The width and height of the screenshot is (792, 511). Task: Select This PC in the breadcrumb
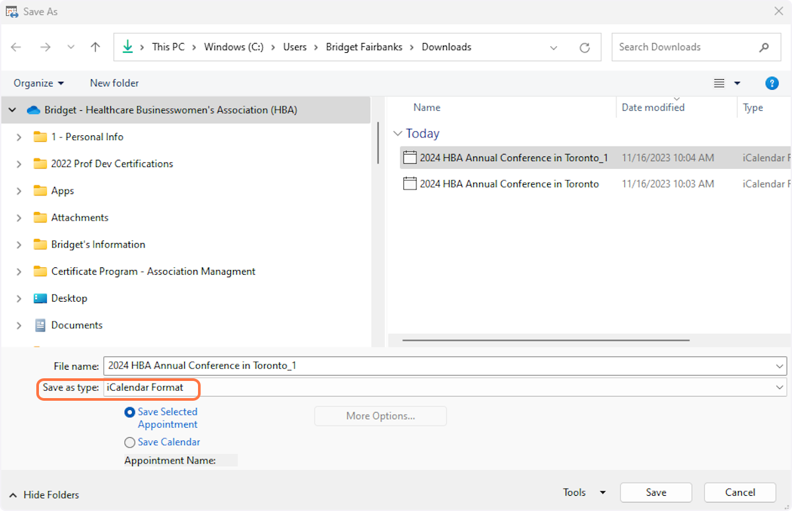[x=168, y=47]
